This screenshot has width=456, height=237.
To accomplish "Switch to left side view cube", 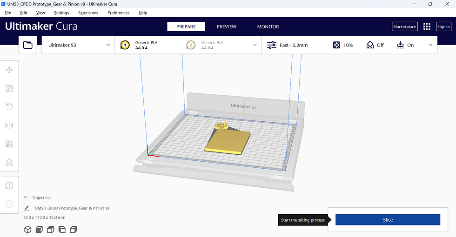I will pos(62,230).
